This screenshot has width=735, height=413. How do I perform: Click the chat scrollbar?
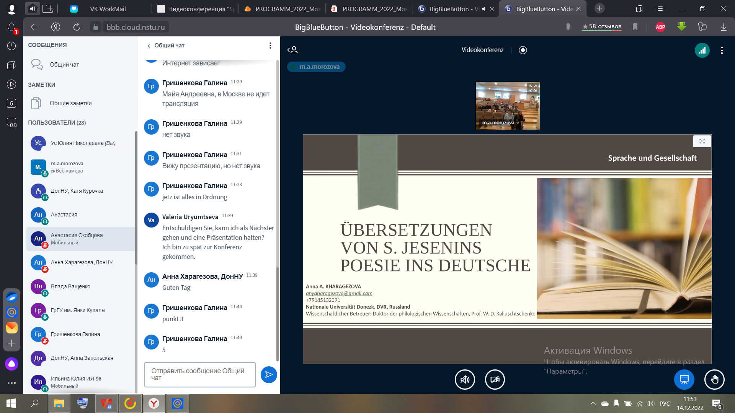(x=278, y=210)
